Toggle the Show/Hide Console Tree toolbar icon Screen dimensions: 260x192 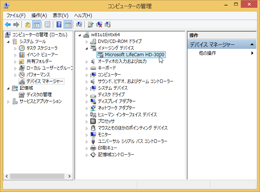tap(36, 25)
